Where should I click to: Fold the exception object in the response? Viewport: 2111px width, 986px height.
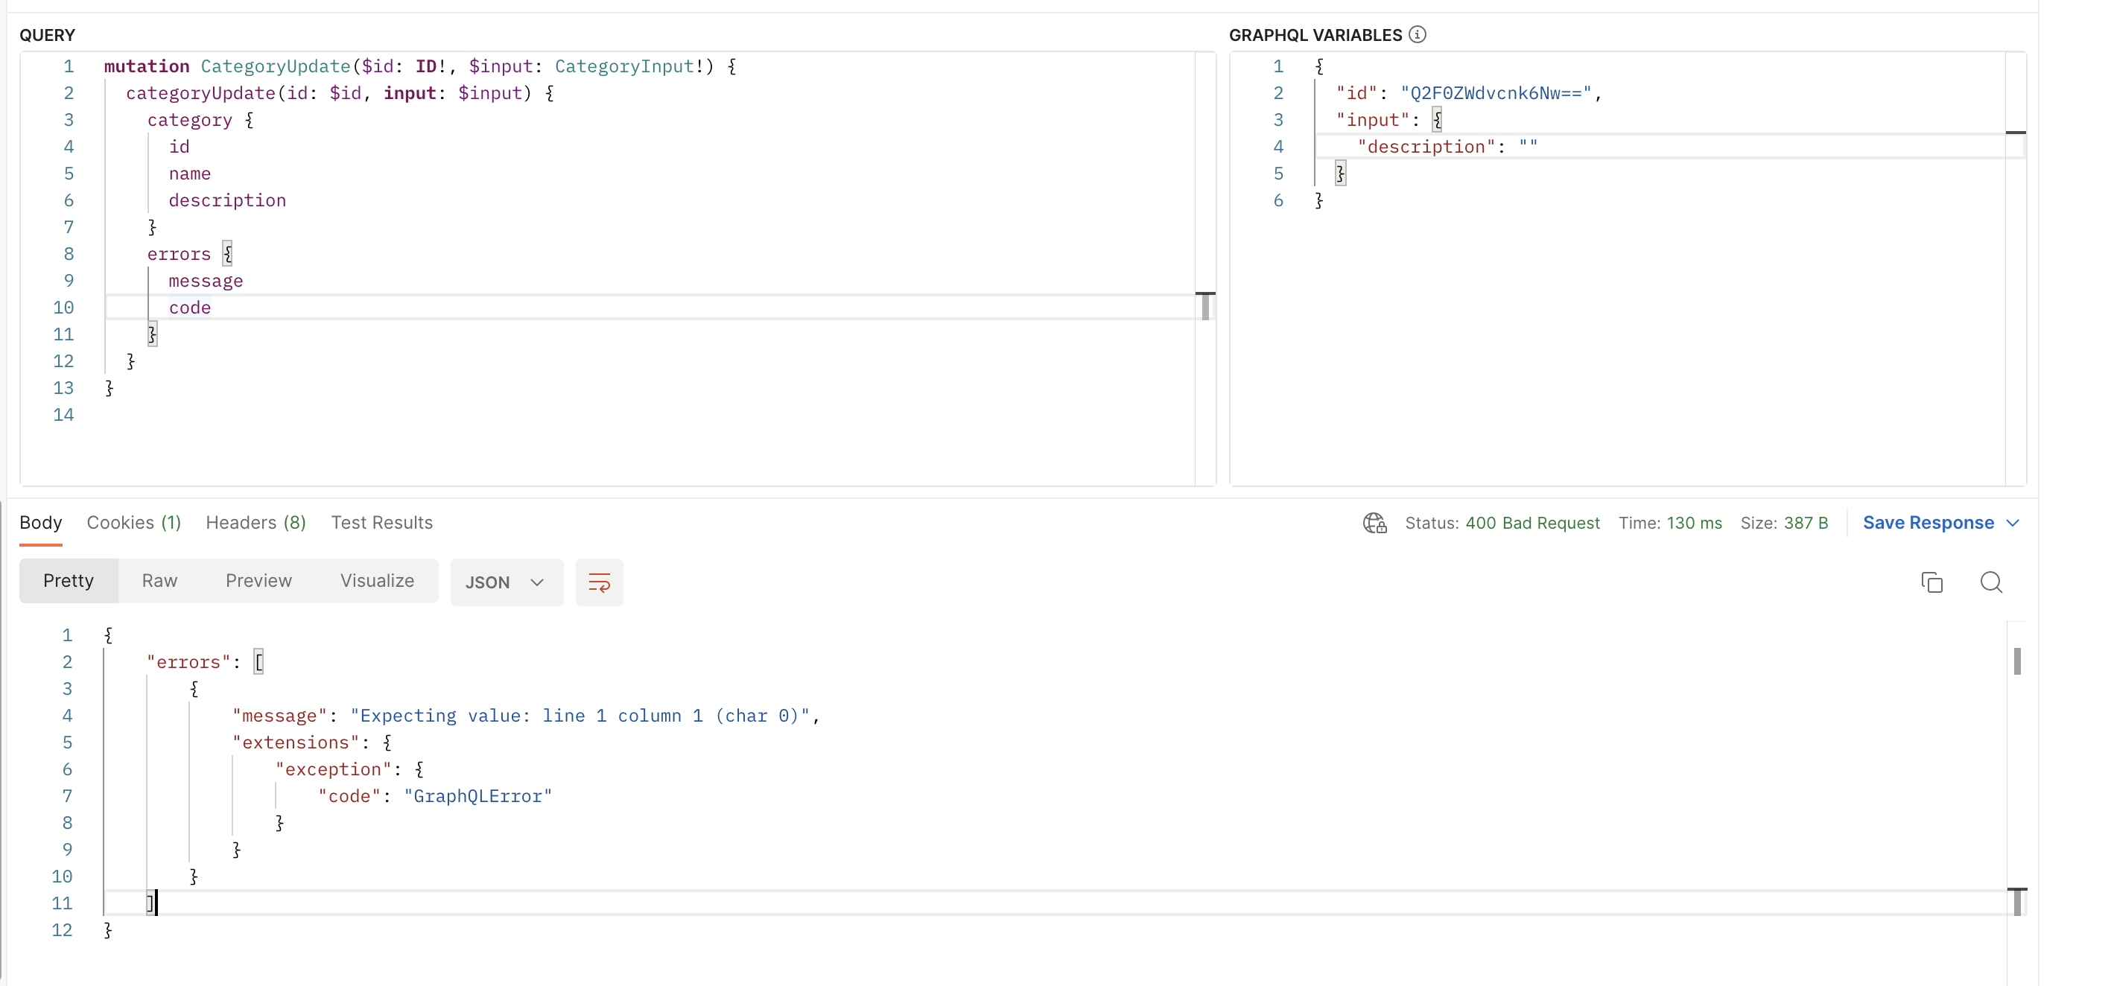(x=421, y=769)
